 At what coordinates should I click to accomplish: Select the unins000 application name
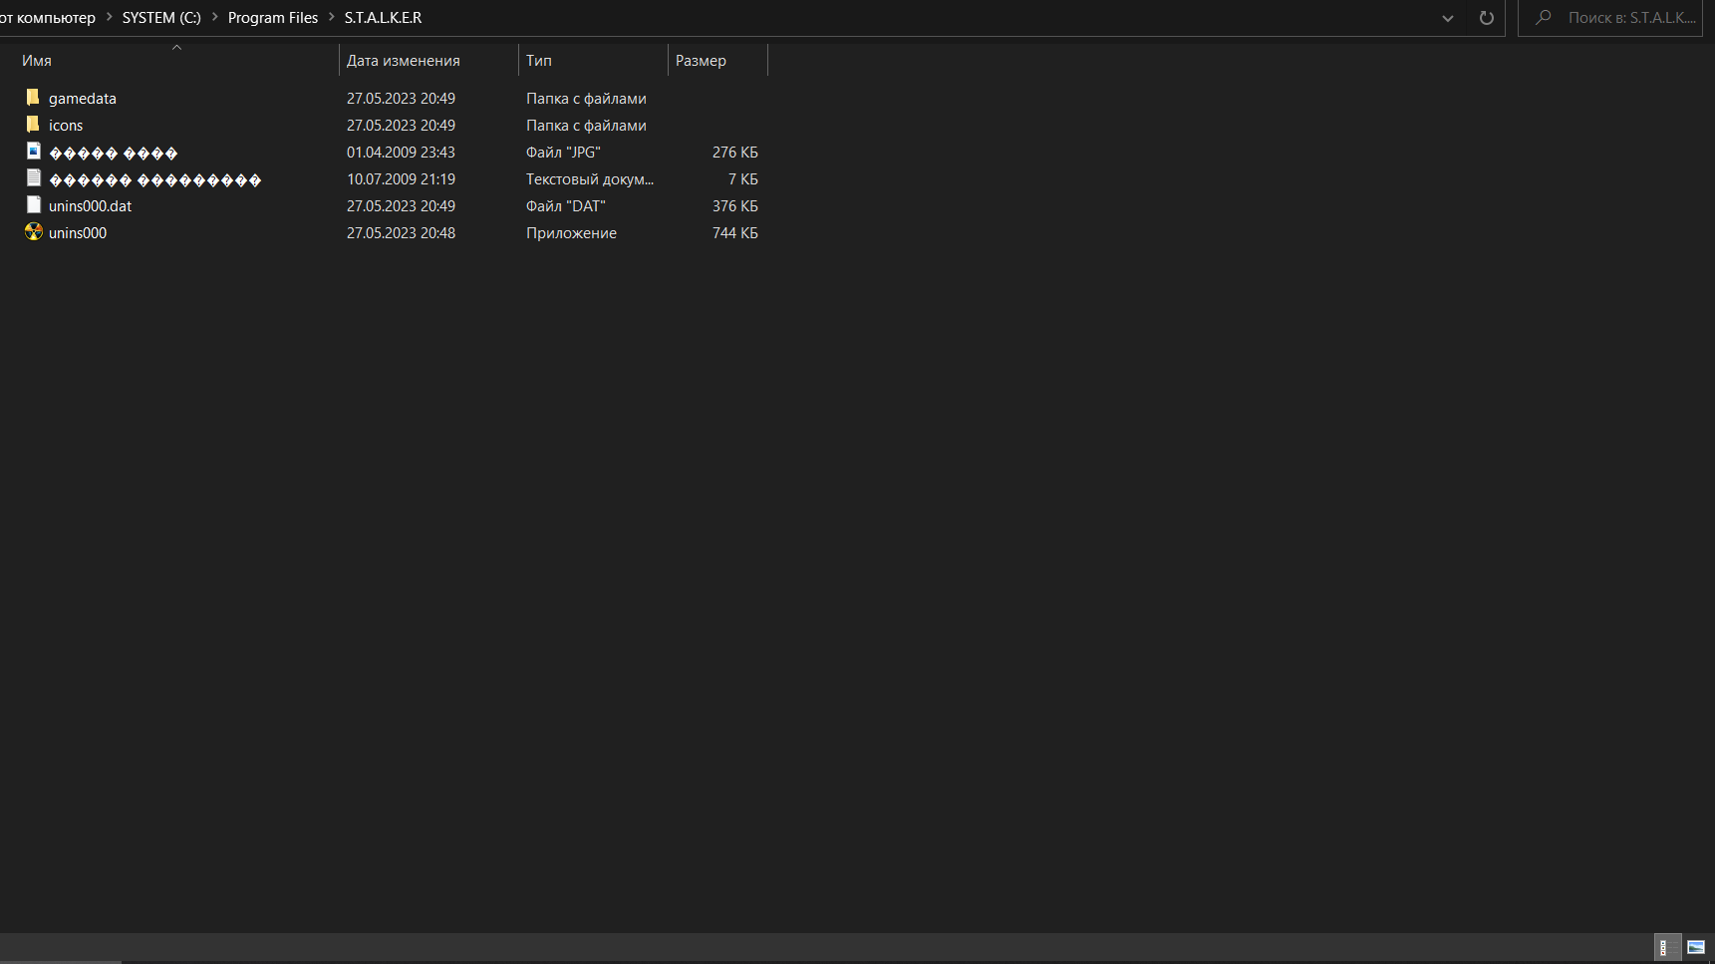point(78,233)
